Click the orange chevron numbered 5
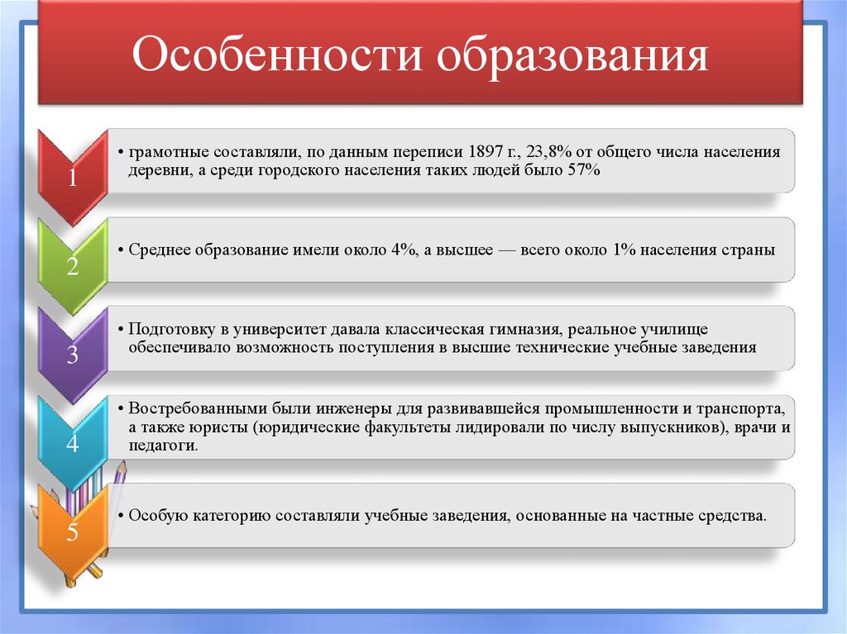 pyautogui.click(x=73, y=532)
